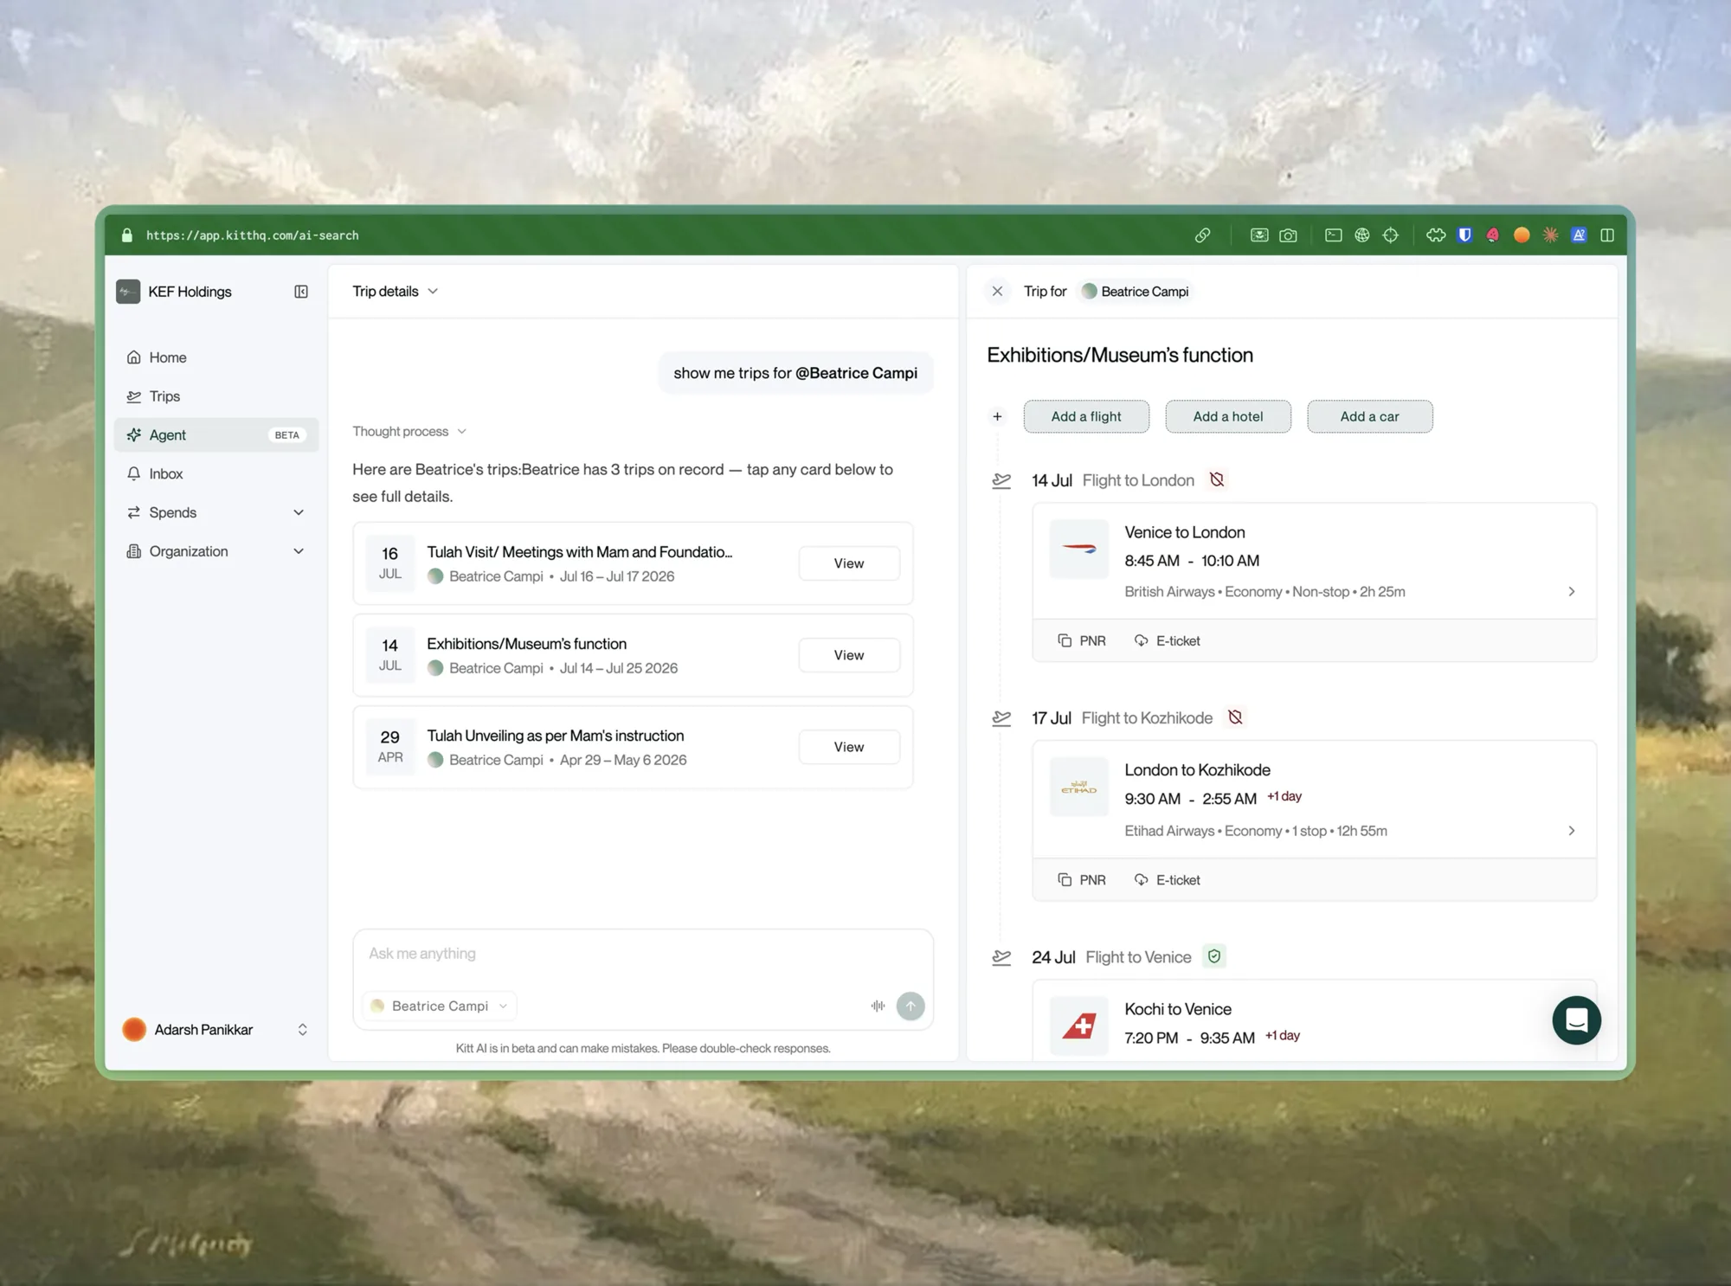The image size is (1731, 1286).
Task: Click the orange starburst extension icon
Action: pos(1550,235)
